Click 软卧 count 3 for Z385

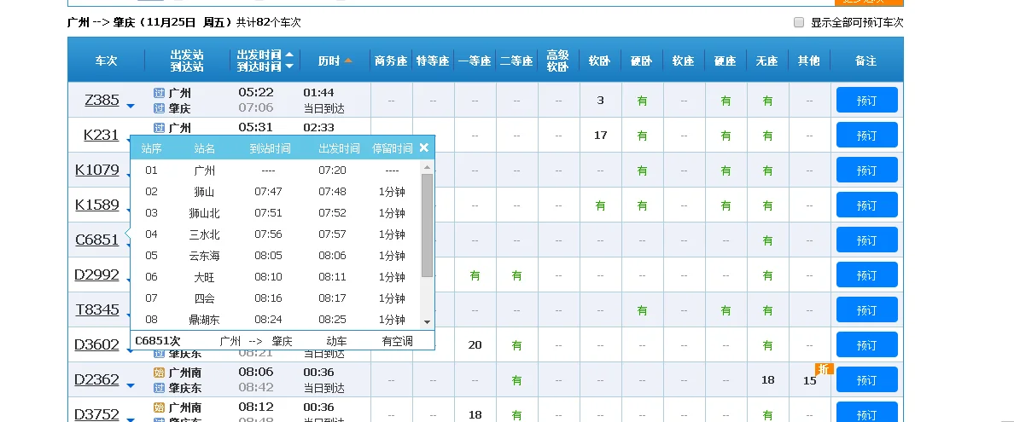[x=601, y=100]
